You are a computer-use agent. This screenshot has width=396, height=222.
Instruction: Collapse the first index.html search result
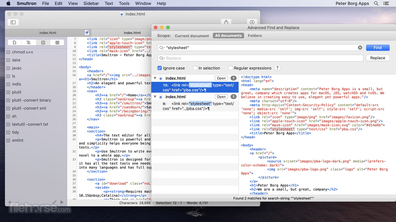(155, 78)
